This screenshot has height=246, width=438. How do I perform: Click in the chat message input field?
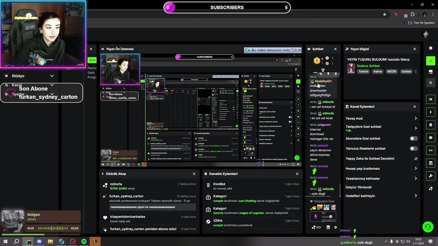323,217
